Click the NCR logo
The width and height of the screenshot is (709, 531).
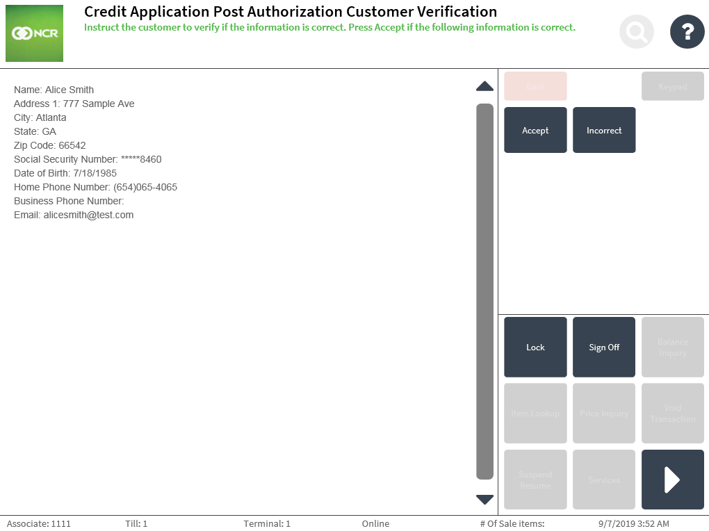[x=34, y=33]
